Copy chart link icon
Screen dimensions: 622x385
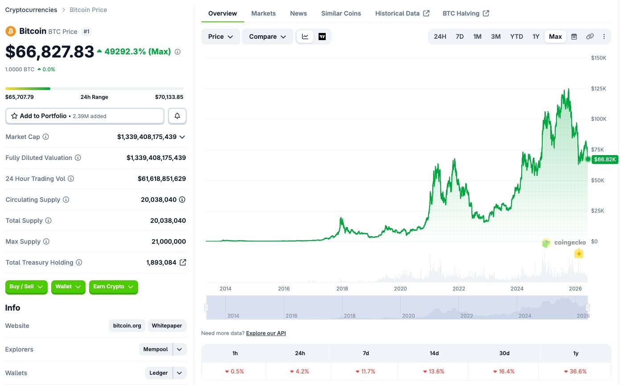[x=590, y=37]
